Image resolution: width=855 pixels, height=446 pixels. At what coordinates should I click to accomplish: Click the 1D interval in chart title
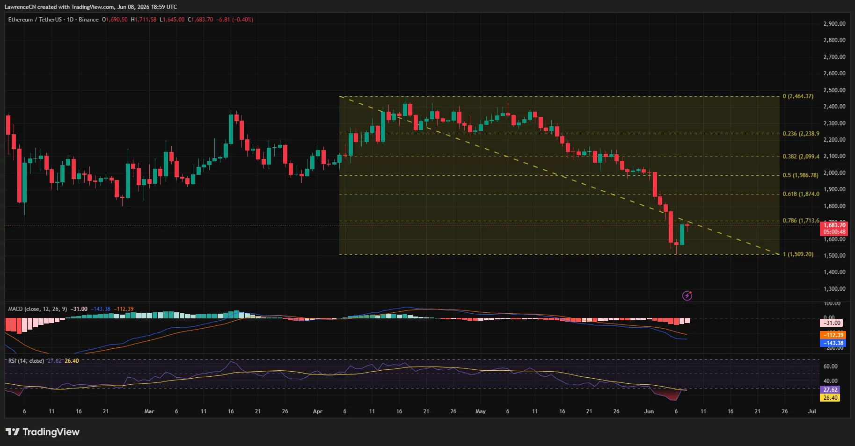(x=70, y=20)
